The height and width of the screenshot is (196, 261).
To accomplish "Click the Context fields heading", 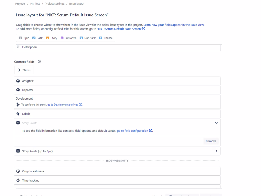I will coord(24,62).
